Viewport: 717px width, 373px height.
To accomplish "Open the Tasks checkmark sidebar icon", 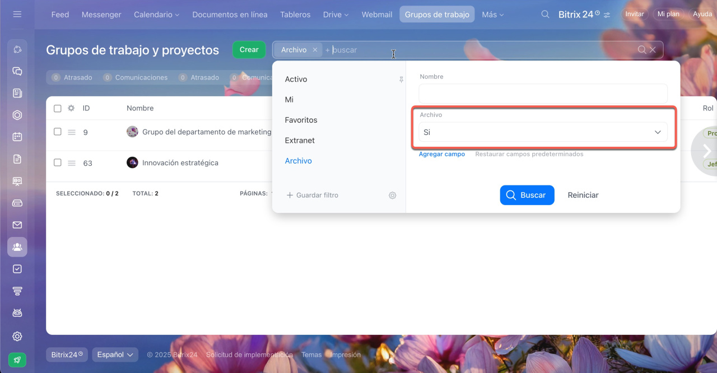I will [17, 269].
